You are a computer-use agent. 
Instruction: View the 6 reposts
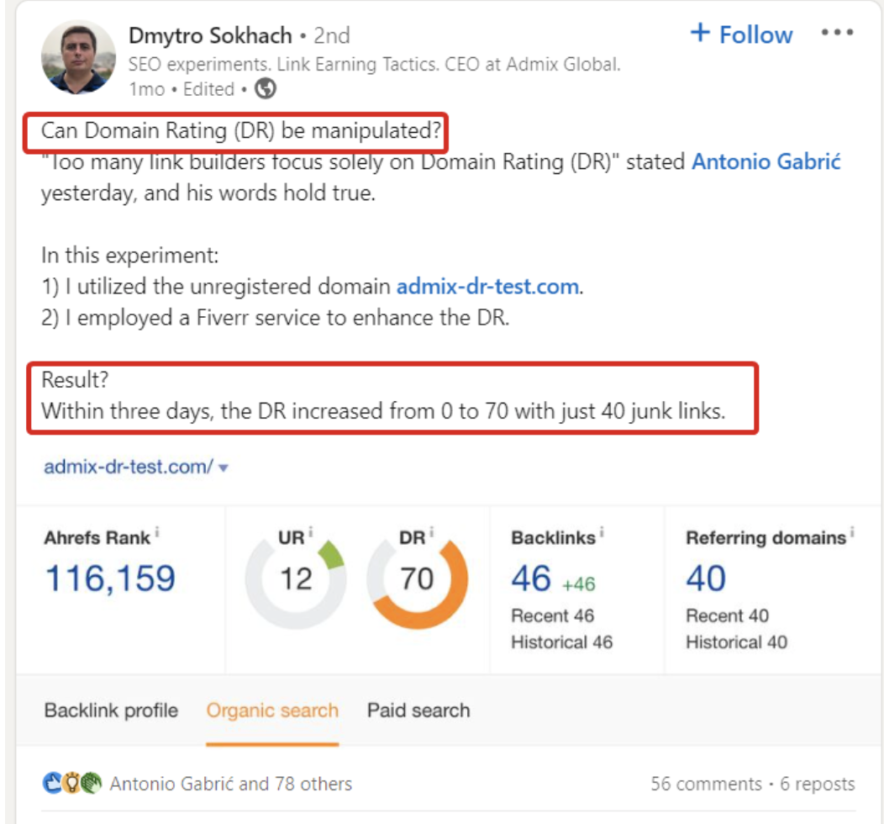818,784
